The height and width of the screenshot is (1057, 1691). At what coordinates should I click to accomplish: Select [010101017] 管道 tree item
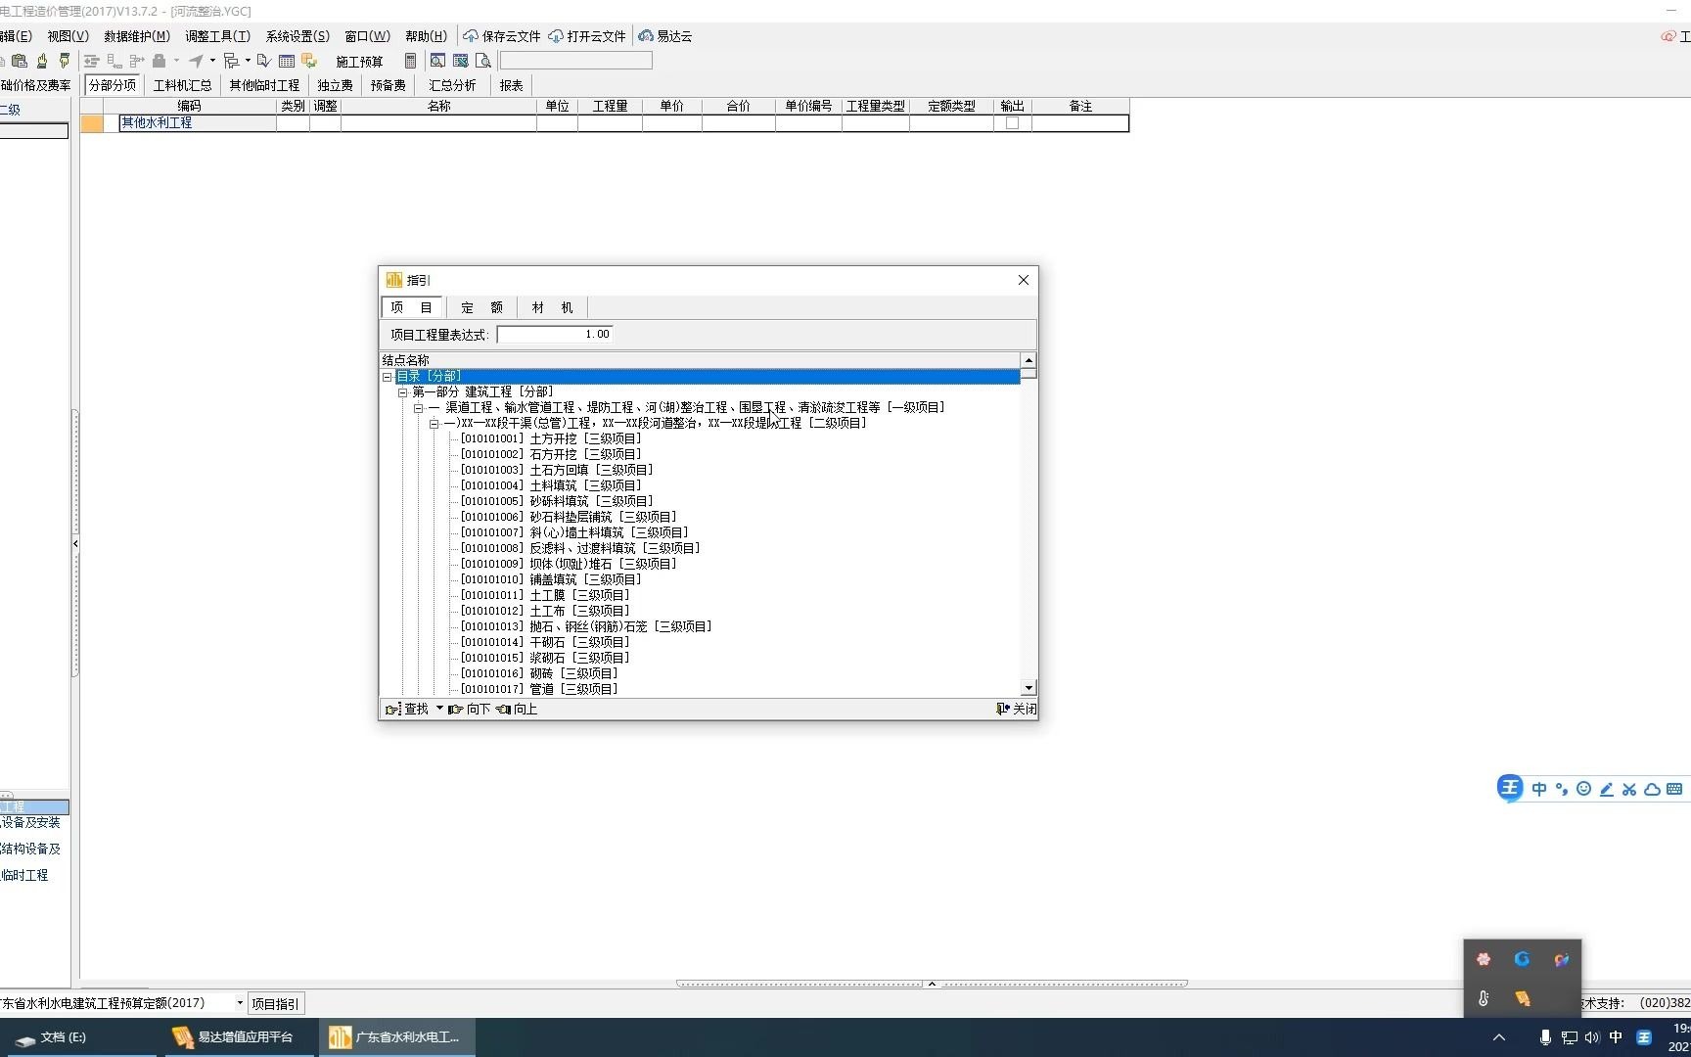[538, 689]
